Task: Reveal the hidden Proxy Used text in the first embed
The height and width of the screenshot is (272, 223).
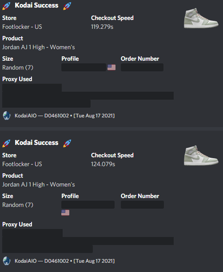Action: tap(88, 96)
